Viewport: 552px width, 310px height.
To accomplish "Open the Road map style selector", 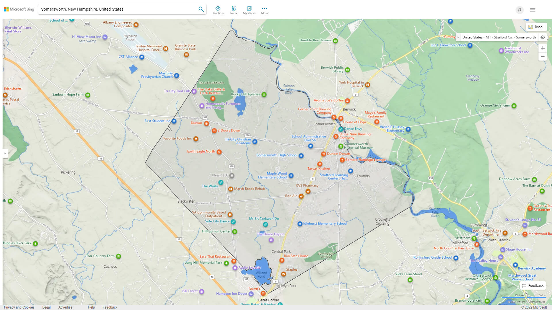I will [536, 26].
